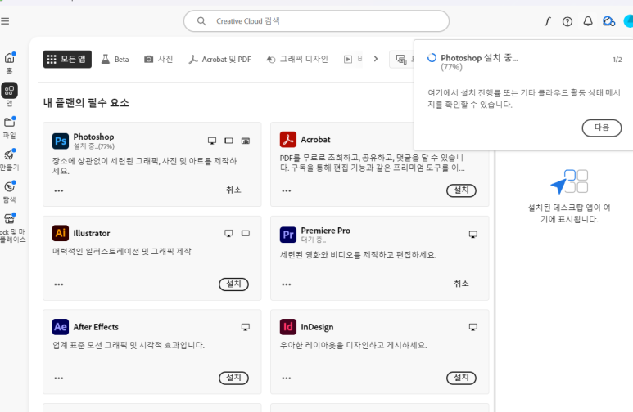
Task: Click Photoshop tablet platform icon
Action: pyautogui.click(x=228, y=141)
